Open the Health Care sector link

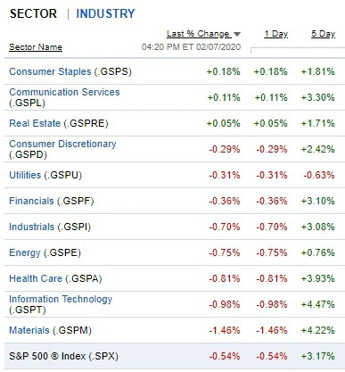(36, 278)
